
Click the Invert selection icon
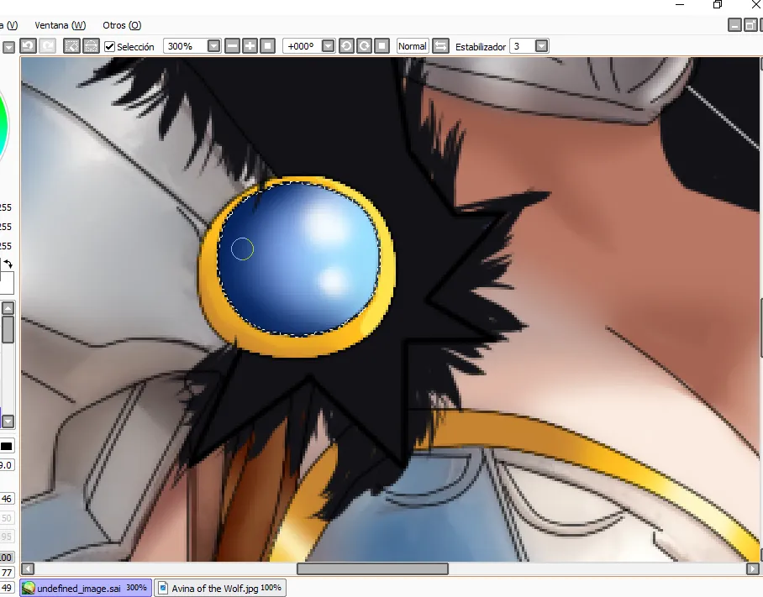pos(91,46)
